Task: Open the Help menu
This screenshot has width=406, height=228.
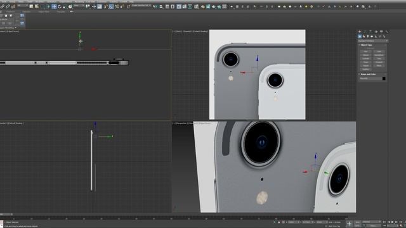Action: point(131,1)
